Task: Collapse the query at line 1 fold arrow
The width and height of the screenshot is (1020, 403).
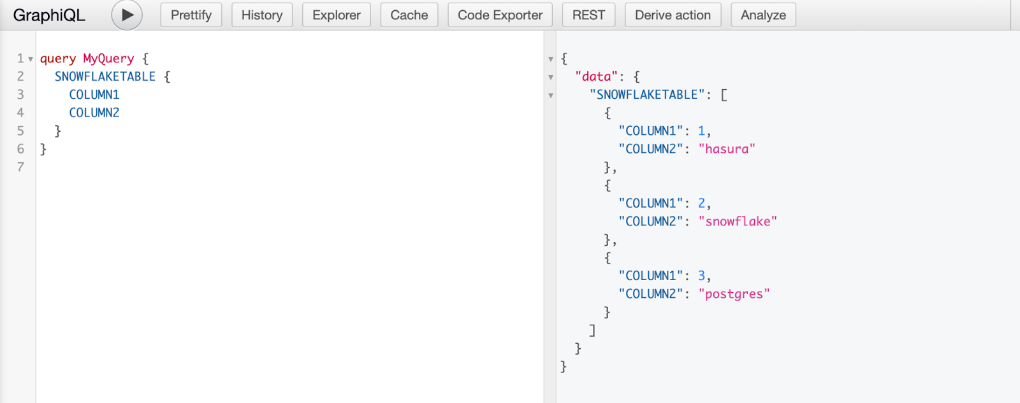Action: click(30, 59)
